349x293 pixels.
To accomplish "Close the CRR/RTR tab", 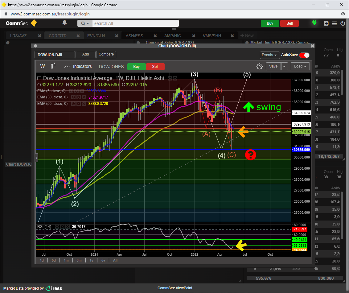I will [x=78, y=36].
